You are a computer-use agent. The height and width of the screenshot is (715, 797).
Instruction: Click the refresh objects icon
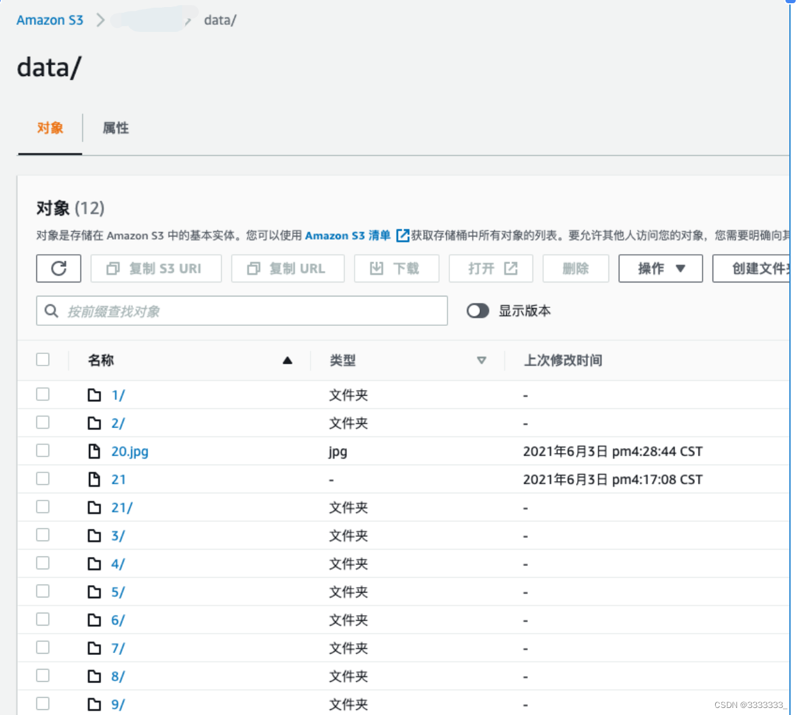point(58,268)
